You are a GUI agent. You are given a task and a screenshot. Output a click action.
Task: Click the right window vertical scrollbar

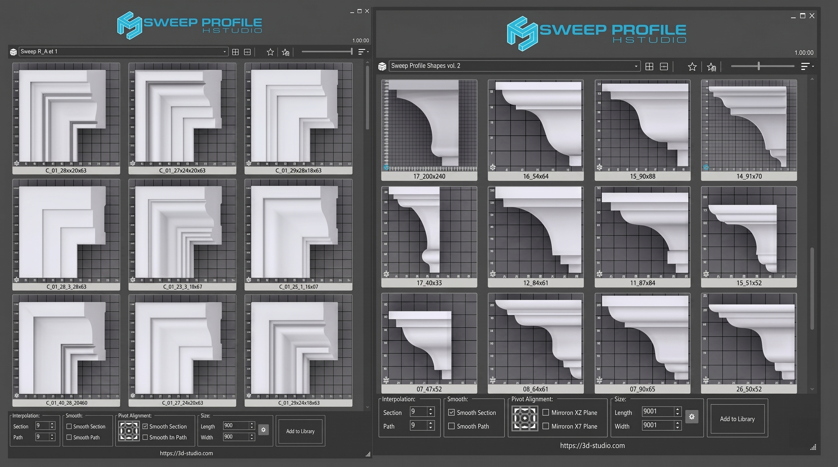tap(812, 289)
